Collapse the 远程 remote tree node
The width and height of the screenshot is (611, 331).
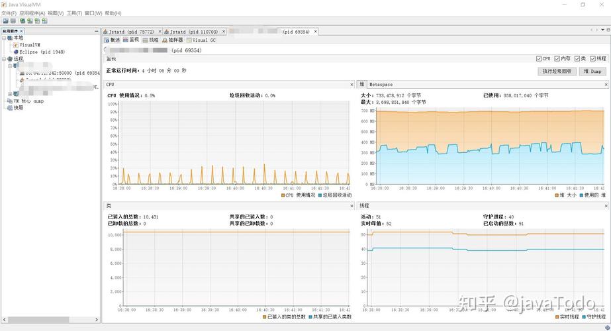[4, 58]
